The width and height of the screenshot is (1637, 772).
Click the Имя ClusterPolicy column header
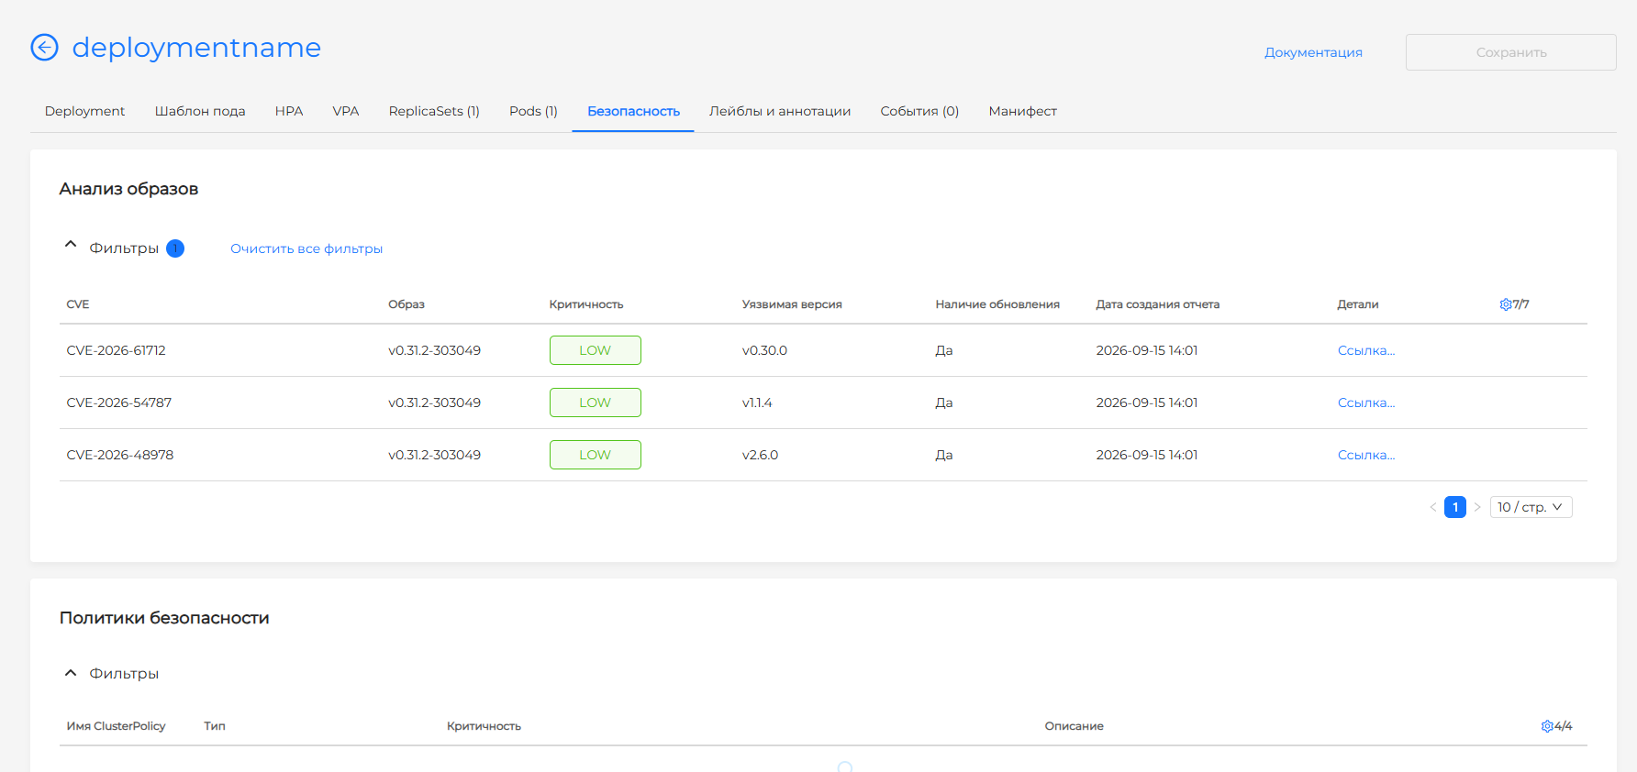click(x=116, y=726)
